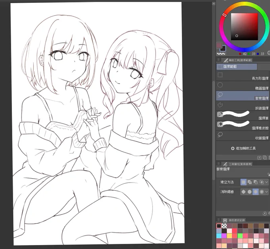The height and width of the screenshot is (249, 270).
Task: Click the canvas vertical scrollbar
Action: tap(214, 130)
